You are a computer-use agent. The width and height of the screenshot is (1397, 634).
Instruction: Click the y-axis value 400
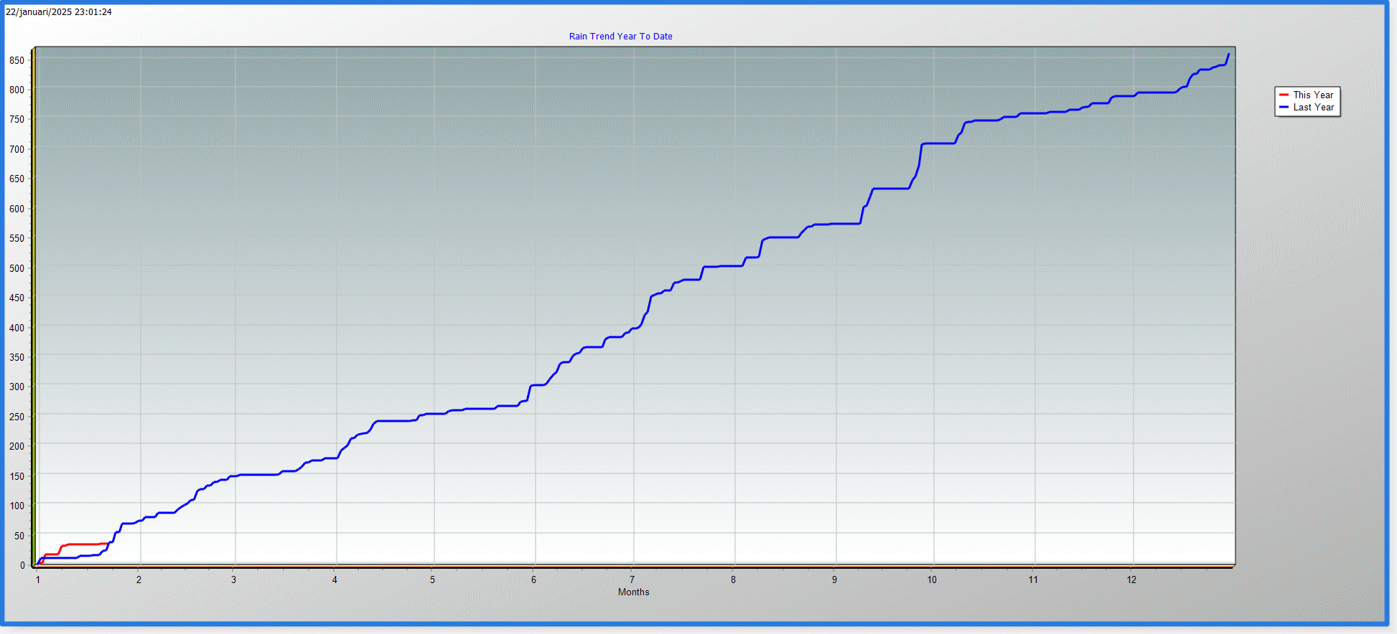tap(17, 328)
